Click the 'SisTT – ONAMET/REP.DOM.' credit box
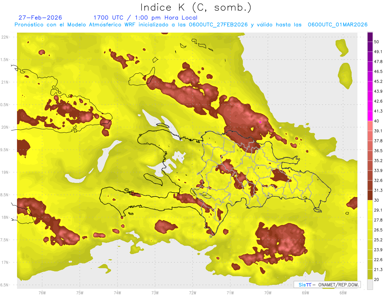Viewport: 385px width, 297px height. (327, 285)
